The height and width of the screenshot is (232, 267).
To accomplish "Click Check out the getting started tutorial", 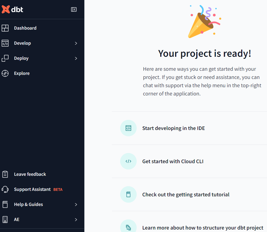I will (x=186, y=195).
